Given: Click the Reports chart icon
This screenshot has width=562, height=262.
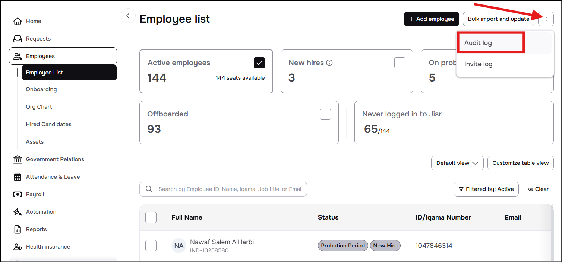Looking at the screenshot, I should [x=18, y=229].
